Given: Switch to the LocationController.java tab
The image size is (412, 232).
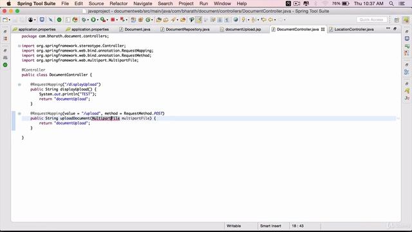Looking at the screenshot, I should pos(351,30).
